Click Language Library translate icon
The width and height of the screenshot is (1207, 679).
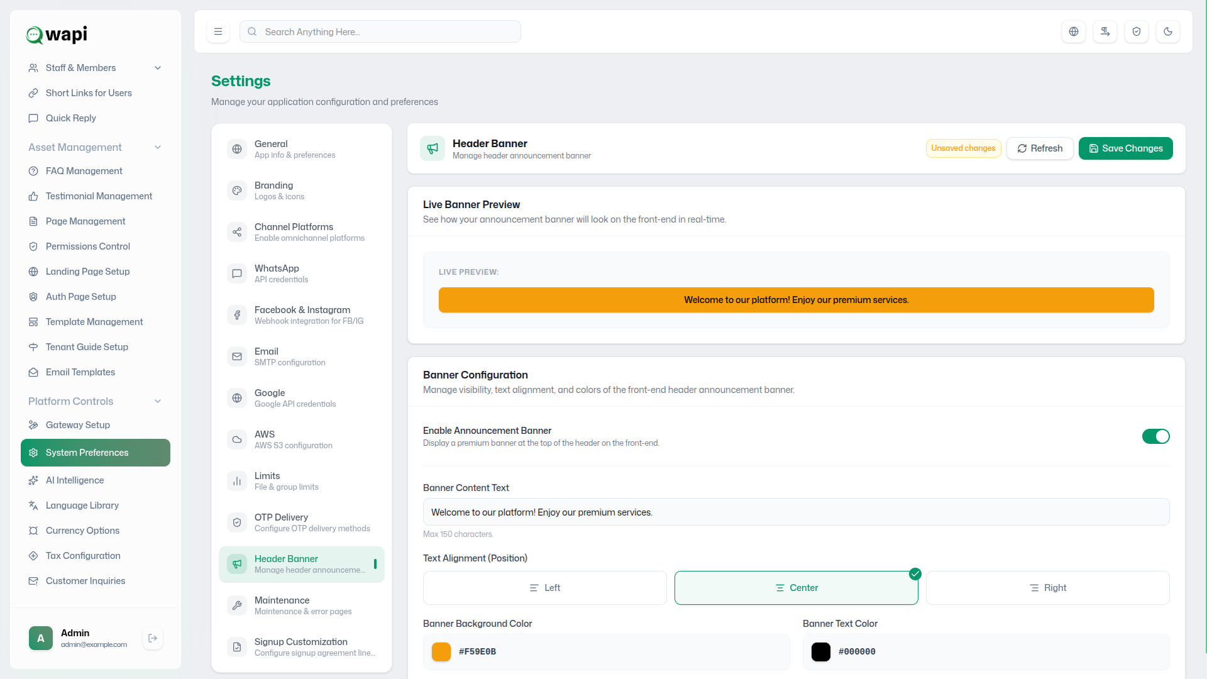point(33,505)
